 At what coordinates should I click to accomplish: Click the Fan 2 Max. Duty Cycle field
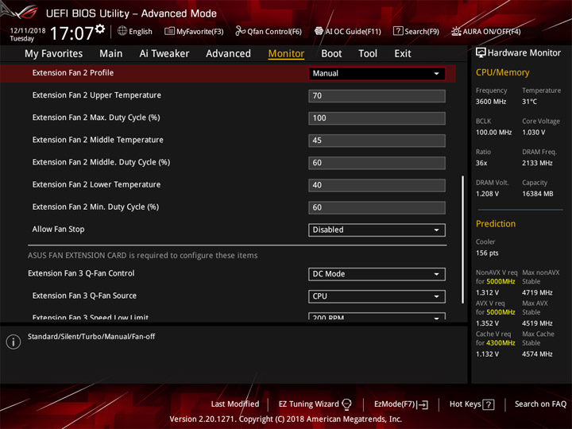click(377, 118)
